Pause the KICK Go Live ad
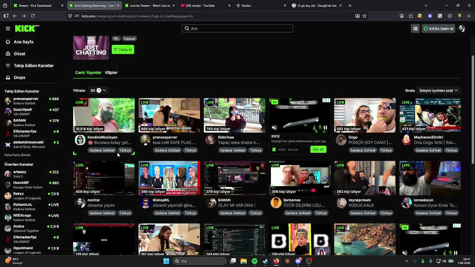Viewport: 475px width, 267px height. point(325,128)
